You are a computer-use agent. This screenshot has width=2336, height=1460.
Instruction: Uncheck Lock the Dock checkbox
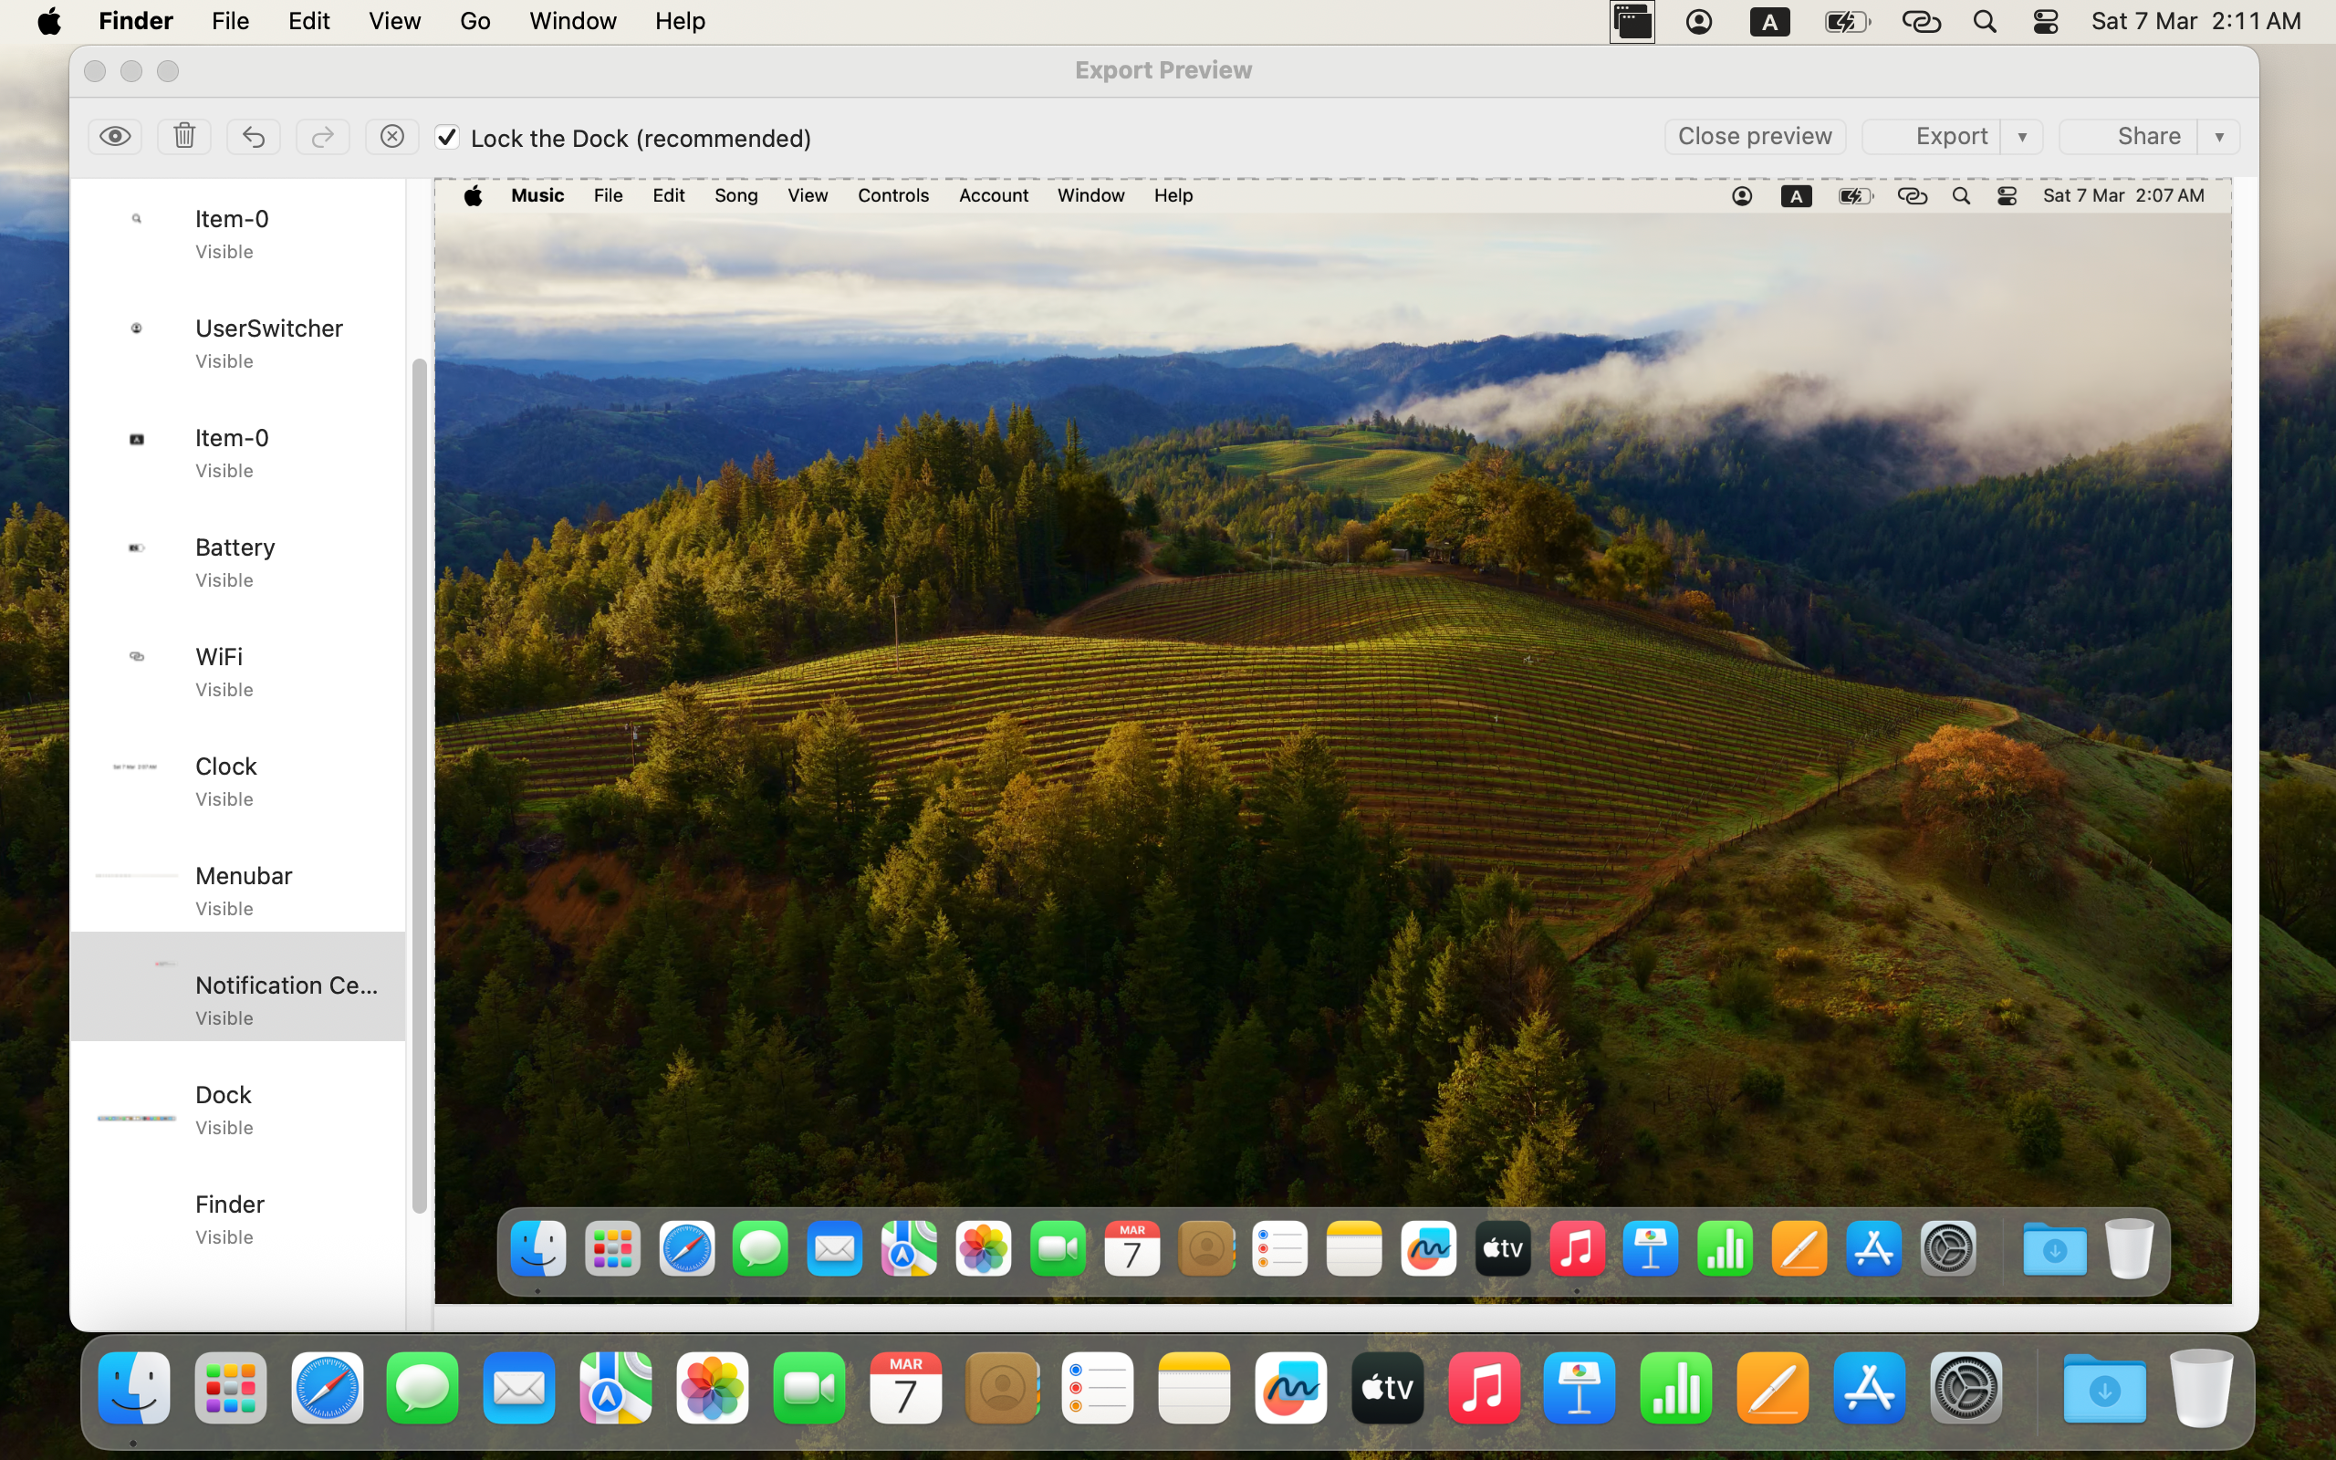pos(446,137)
